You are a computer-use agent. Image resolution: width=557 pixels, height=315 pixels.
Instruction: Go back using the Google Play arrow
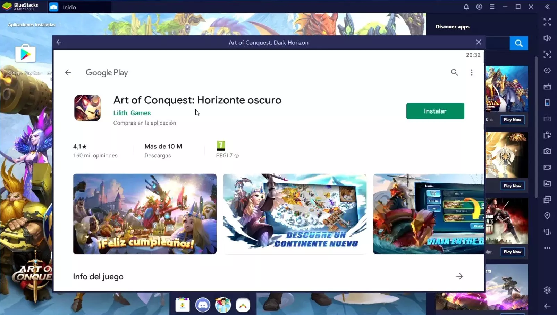pyautogui.click(x=68, y=72)
